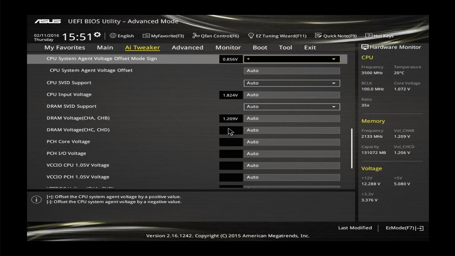Select CPU System Agent Voltage Offset Mode Sign label

(x=102, y=58)
